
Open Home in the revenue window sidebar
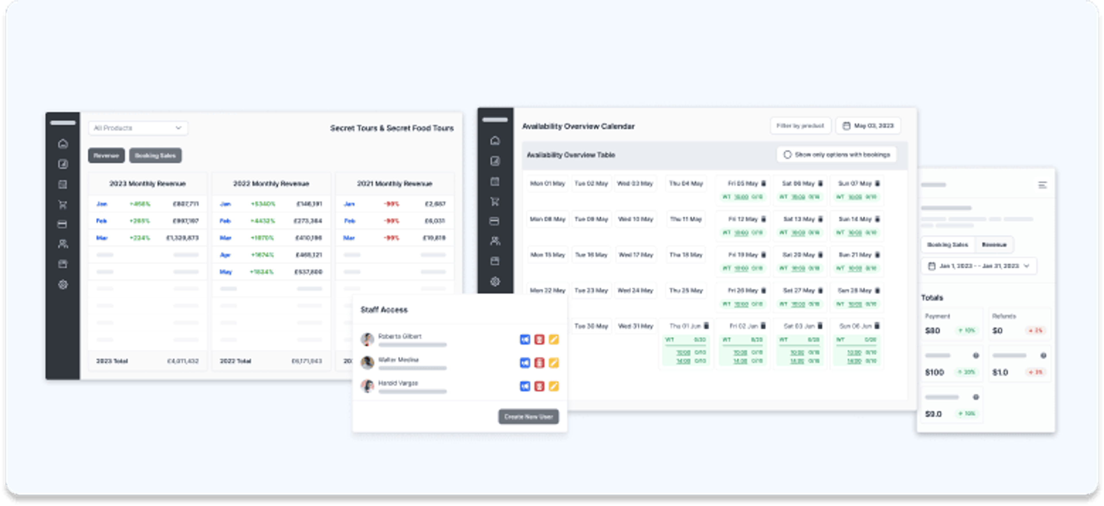63,143
